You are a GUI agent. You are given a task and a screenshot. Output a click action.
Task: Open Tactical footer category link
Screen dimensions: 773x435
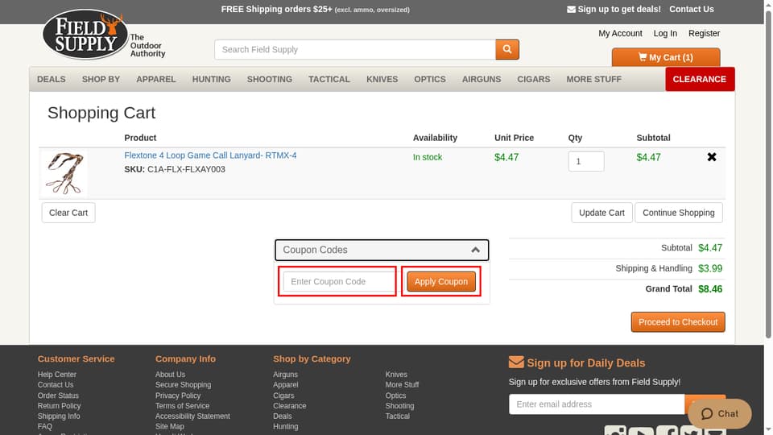(397, 416)
